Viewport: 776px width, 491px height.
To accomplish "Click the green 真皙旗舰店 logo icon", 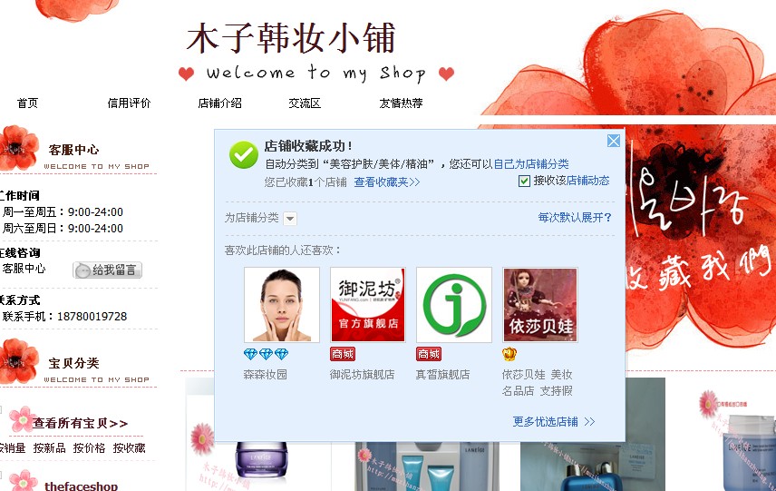I will [x=454, y=305].
